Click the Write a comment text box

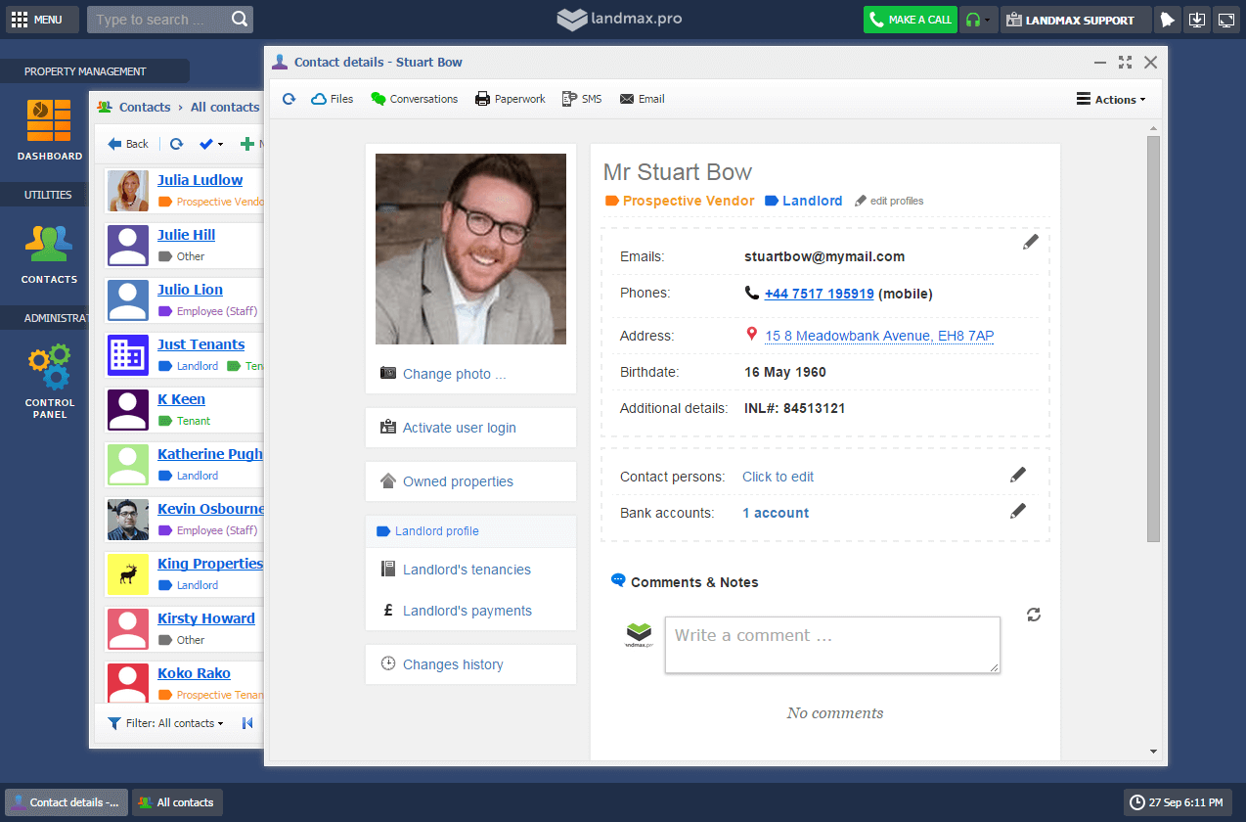pyautogui.click(x=831, y=644)
